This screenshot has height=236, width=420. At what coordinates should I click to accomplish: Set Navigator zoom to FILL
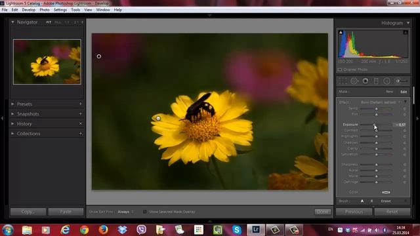[x=58, y=22]
